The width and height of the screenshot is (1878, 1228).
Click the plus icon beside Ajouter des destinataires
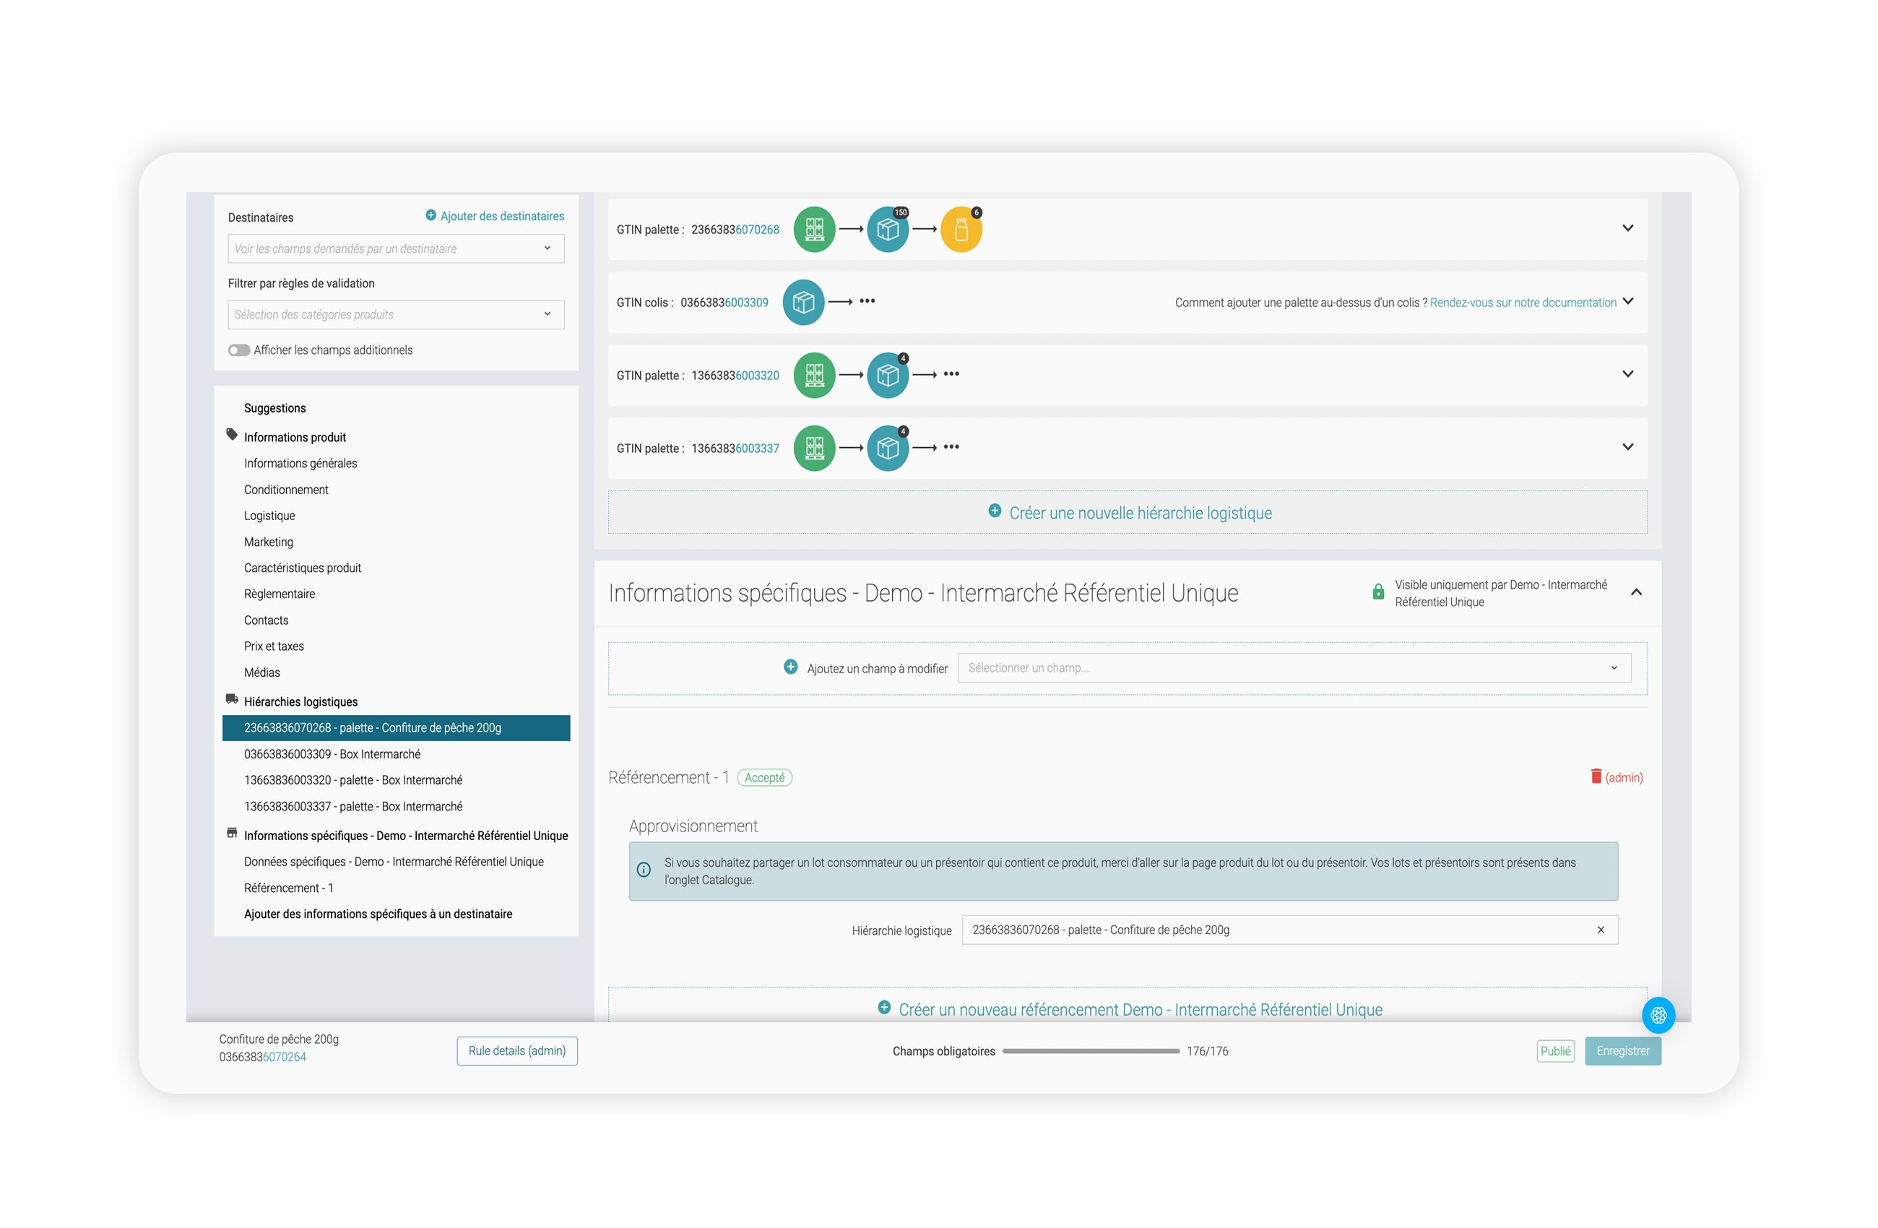(430, 215)
